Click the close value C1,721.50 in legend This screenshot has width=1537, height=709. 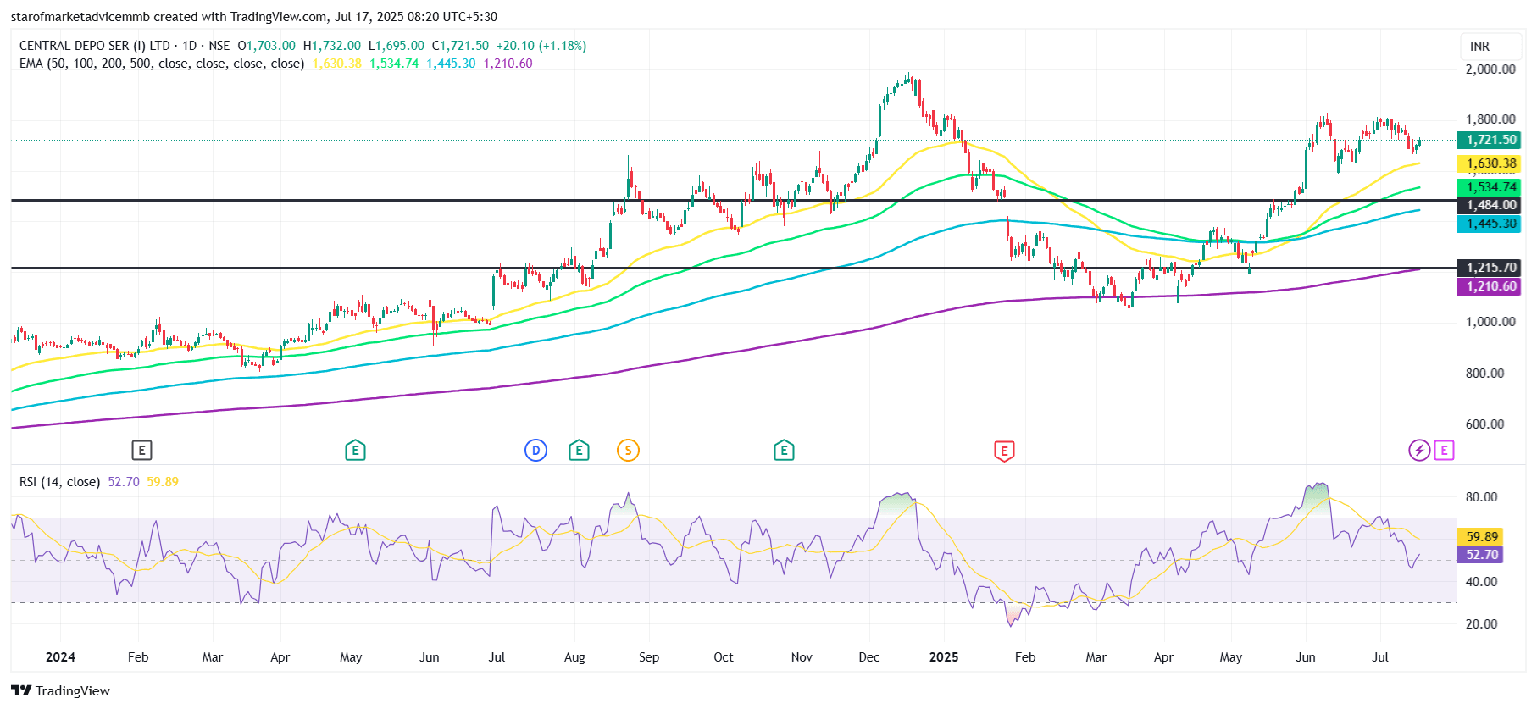point(460,46)
